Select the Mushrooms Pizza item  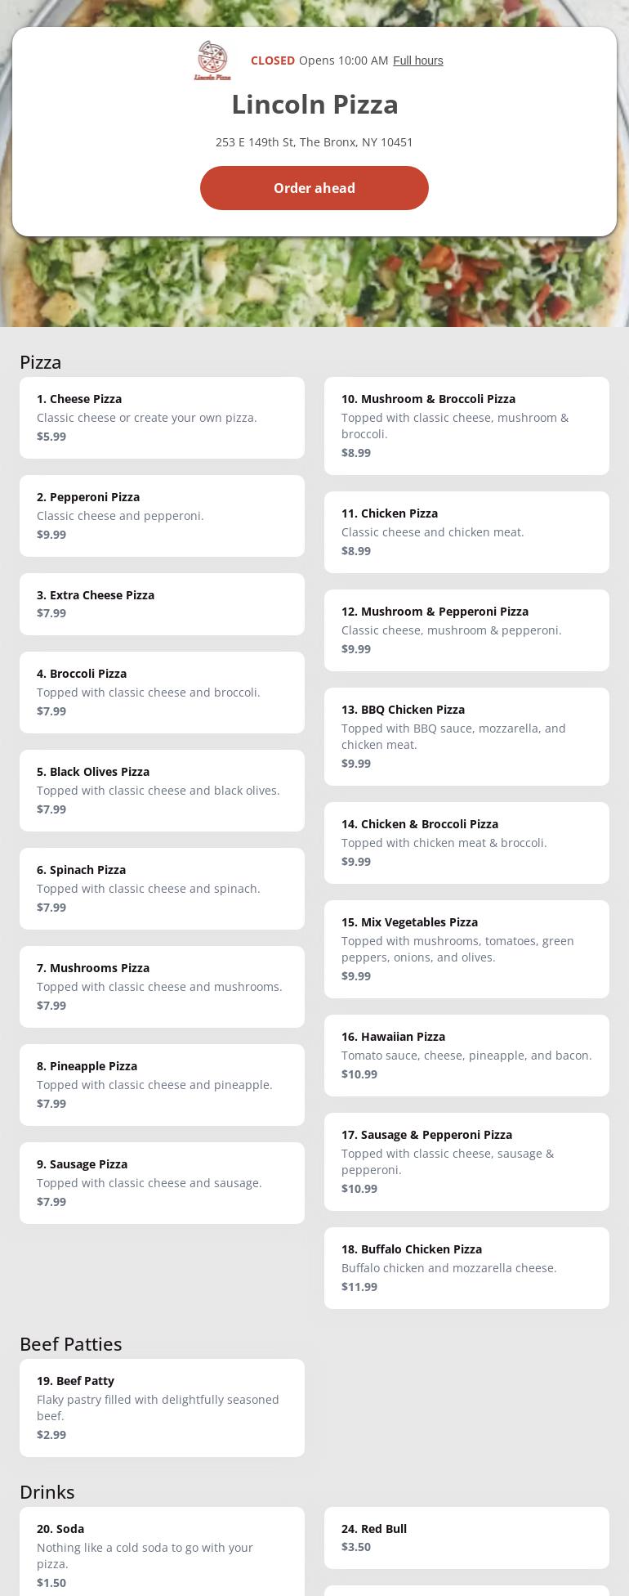coord(162,986)
